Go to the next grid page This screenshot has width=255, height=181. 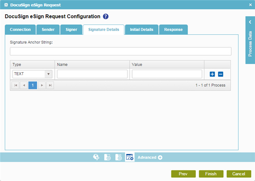pos(42,85)
